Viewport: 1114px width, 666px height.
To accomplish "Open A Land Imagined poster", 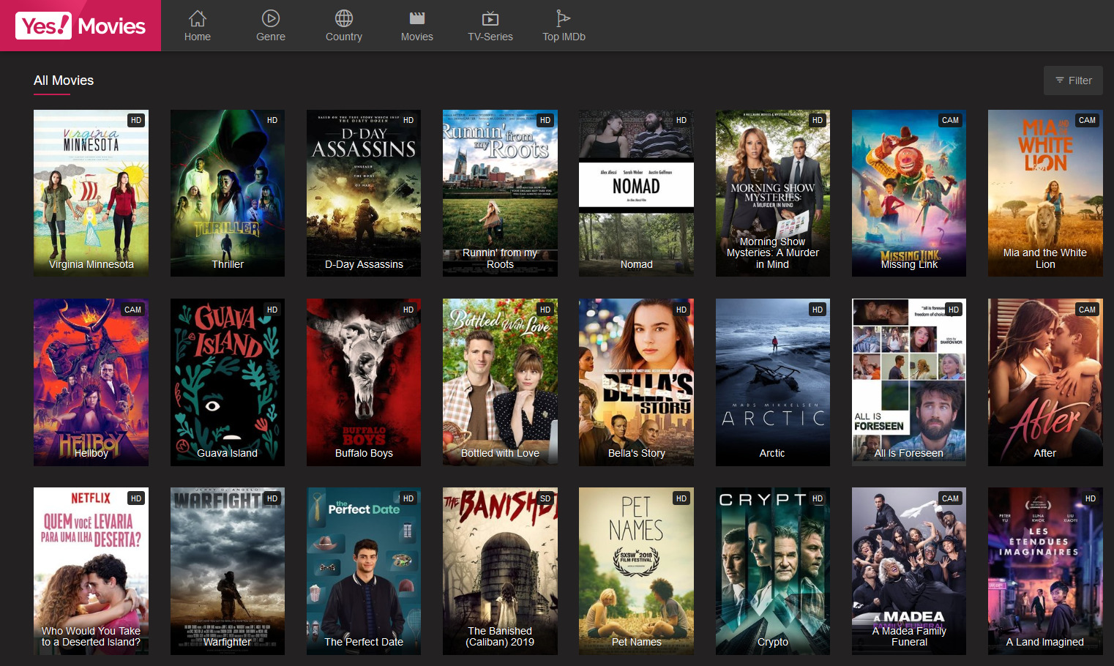I will (x=1045, y=571).
